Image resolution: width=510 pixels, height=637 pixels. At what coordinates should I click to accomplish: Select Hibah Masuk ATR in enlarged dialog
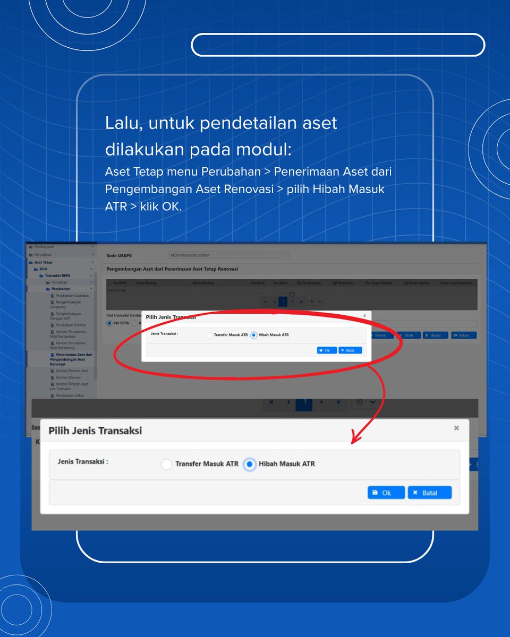(250, 464)
